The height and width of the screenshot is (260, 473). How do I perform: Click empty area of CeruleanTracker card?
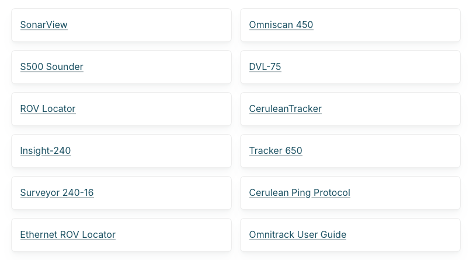(397, 109)
